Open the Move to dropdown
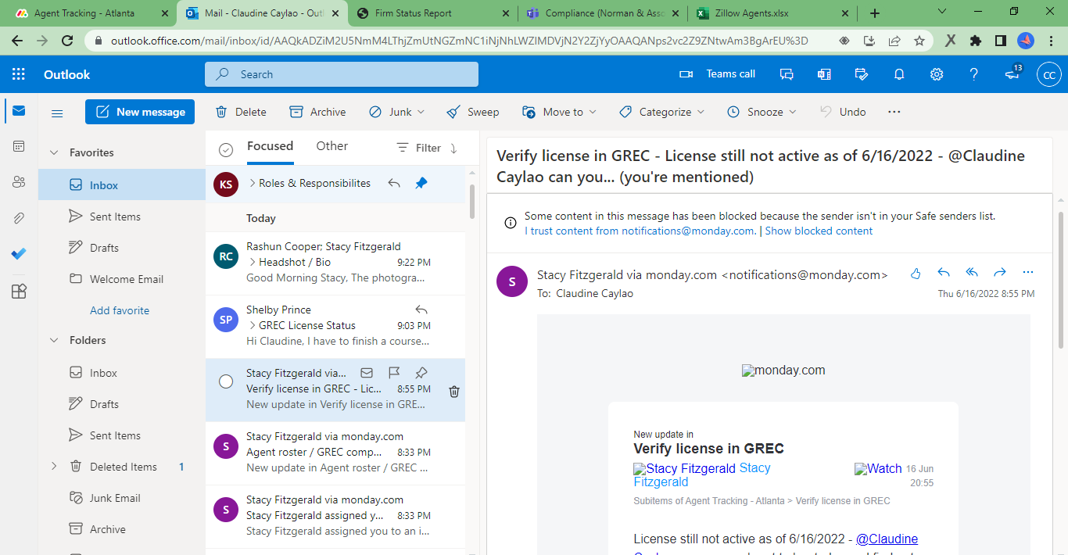Screen dimensions: 1068x555 (560, 112)
